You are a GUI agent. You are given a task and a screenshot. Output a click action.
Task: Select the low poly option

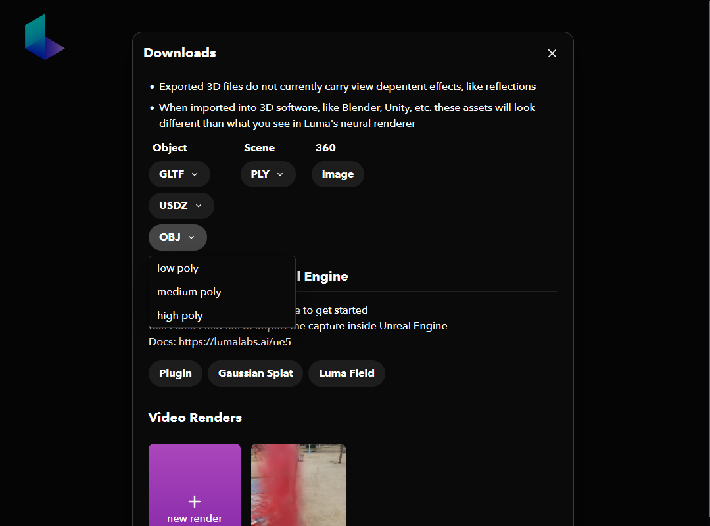[x=222, y=268]
